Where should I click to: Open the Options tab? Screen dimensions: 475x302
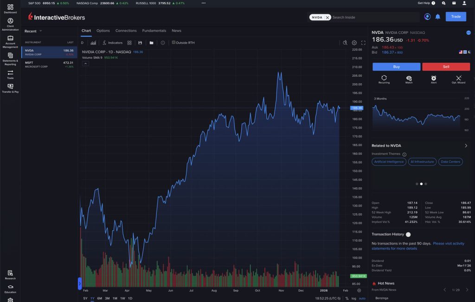click(x=103, y=31)
